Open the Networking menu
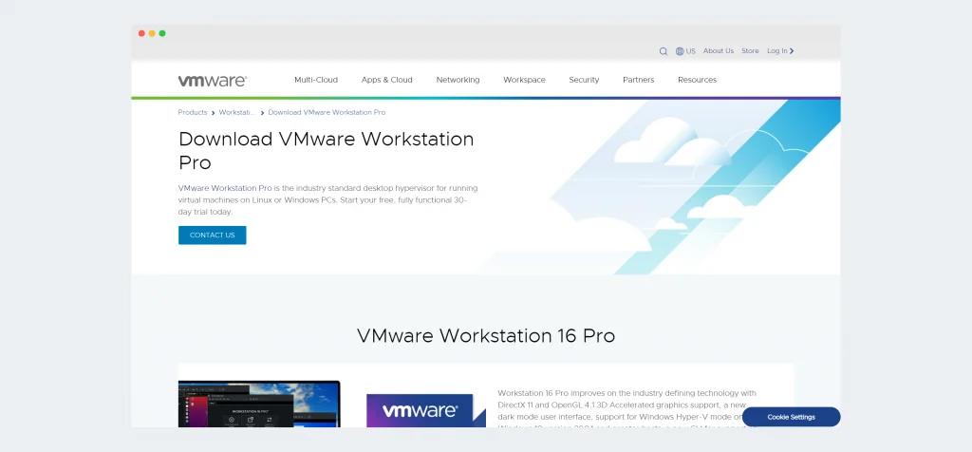The height and width of the screenshot is (452, 972). [x=458, y=80]
